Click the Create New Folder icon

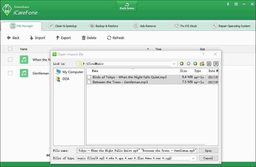point(202,64)
